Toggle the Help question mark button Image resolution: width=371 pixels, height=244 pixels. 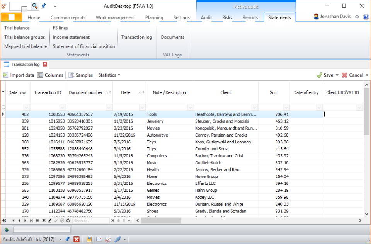pyautogui.click(x=366, y=16)
